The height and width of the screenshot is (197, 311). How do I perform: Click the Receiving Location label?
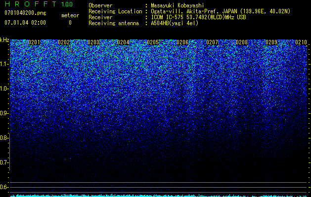click(115, 11)
